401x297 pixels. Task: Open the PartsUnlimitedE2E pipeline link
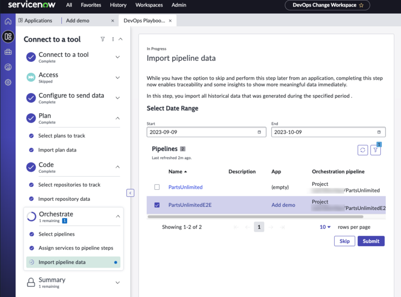click(x=190, y=205)
